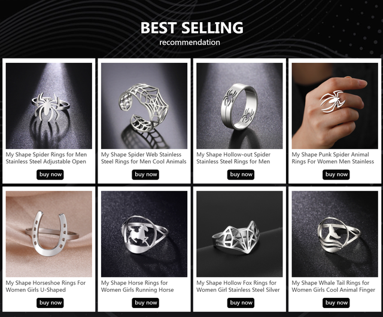The width and height of the screenshot is (383, 317).
Task: View the hollow fox ring photo
Action: (239, 234)
